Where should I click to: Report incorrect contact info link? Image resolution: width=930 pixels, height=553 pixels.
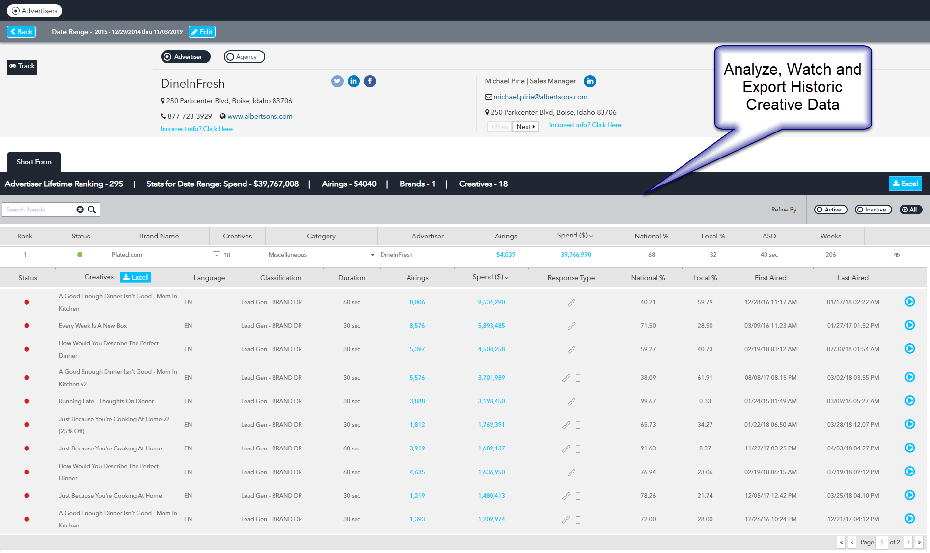[x=585, y=125]
